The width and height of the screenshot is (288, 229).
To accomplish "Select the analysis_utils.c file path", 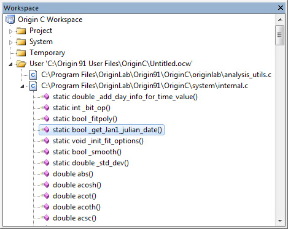I will (156, 75).
